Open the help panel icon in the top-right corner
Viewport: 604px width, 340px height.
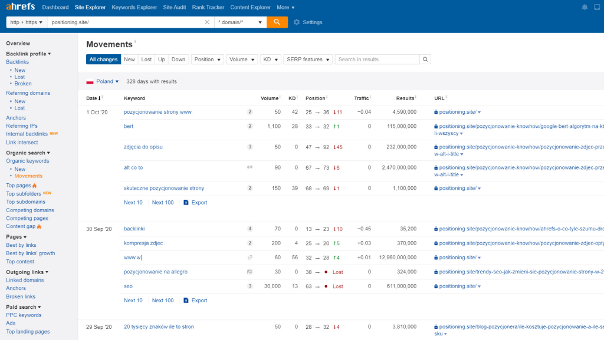[597, 6]
